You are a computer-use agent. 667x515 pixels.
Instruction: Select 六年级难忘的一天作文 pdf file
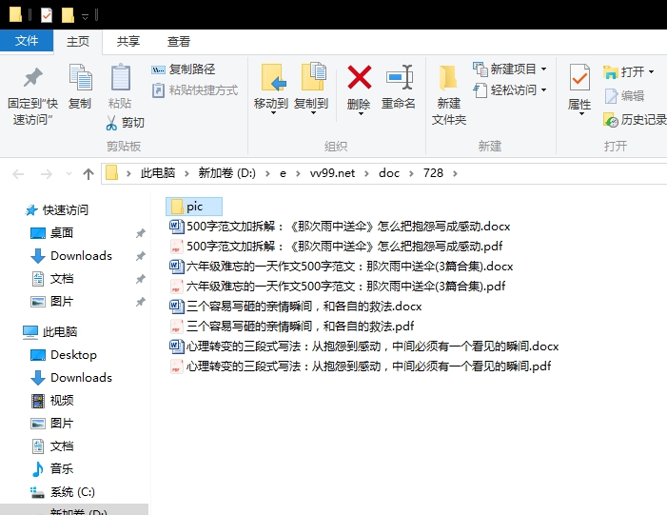(x=338, y=286)
